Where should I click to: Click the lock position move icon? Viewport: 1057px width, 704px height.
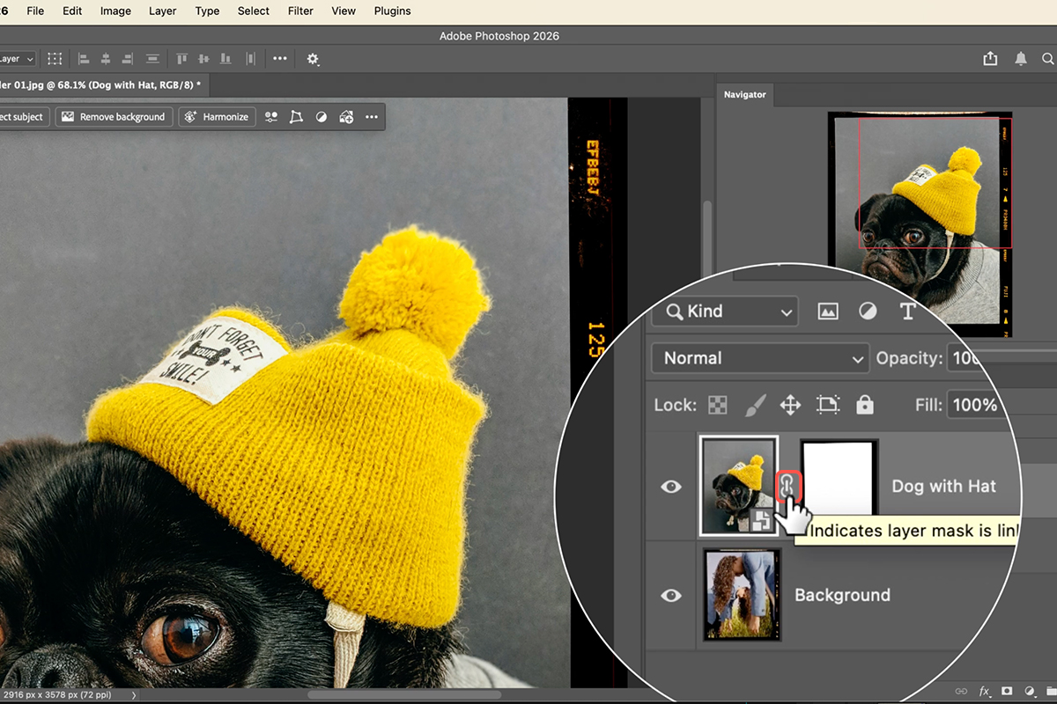click(790, 405)
